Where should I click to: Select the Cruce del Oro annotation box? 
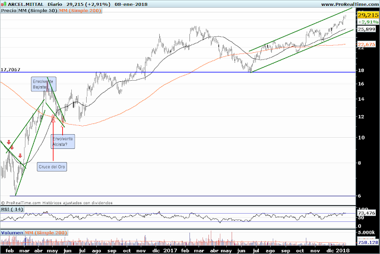click(x=52, y=167)
